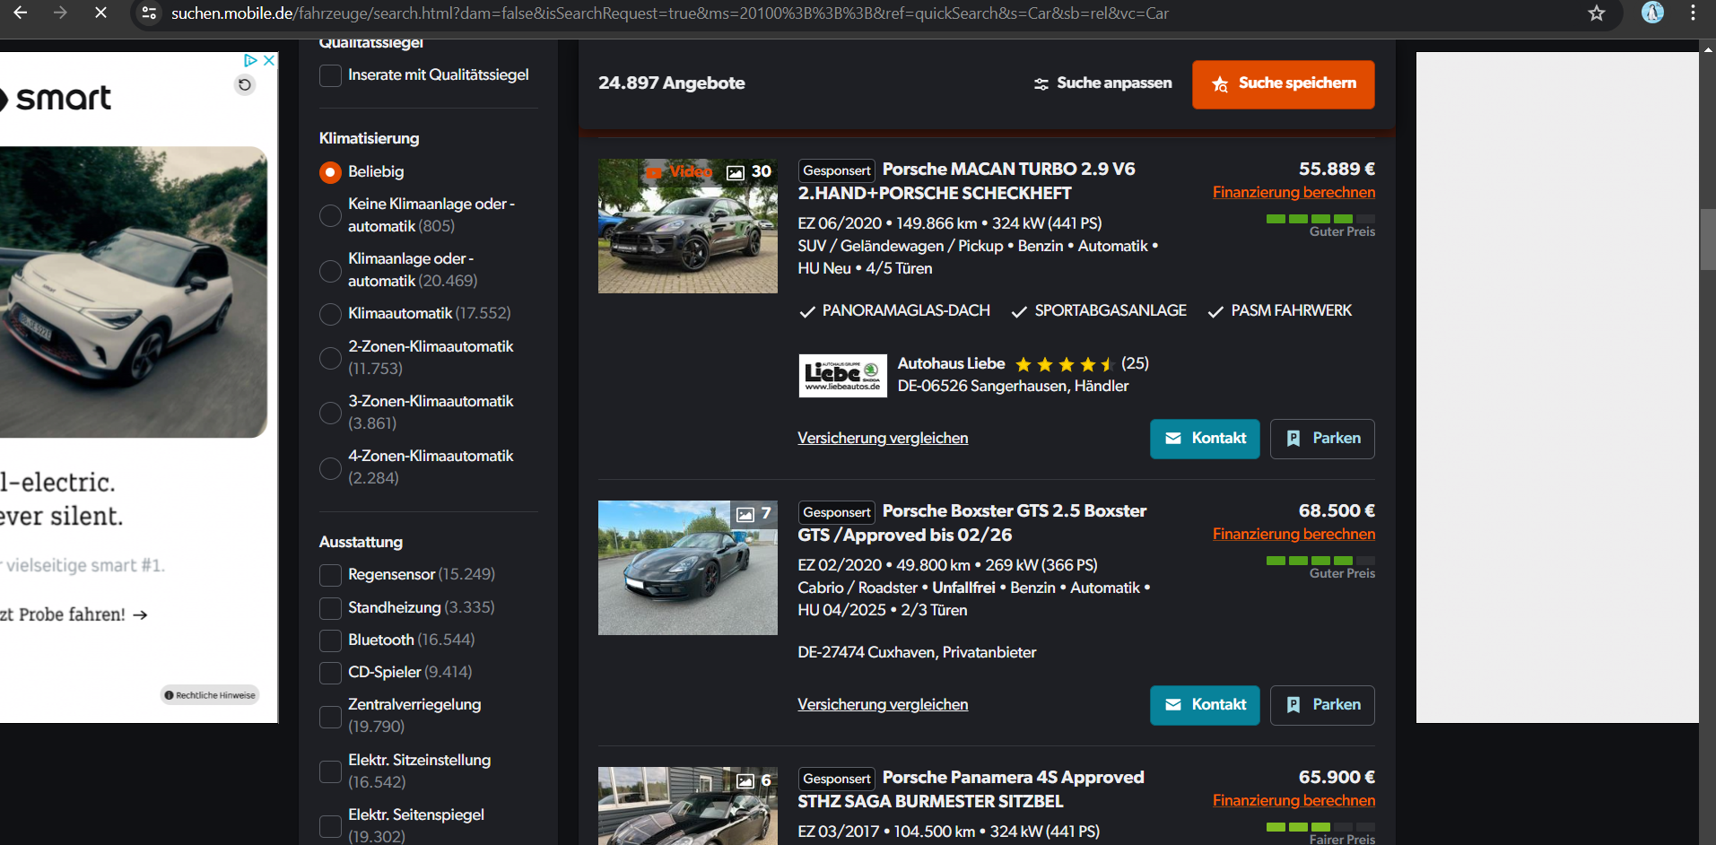Click Kontakt for the Porsche Boxster listing
The width and height of the screenshot is (1716, 845).
[x=1205, y=705]
